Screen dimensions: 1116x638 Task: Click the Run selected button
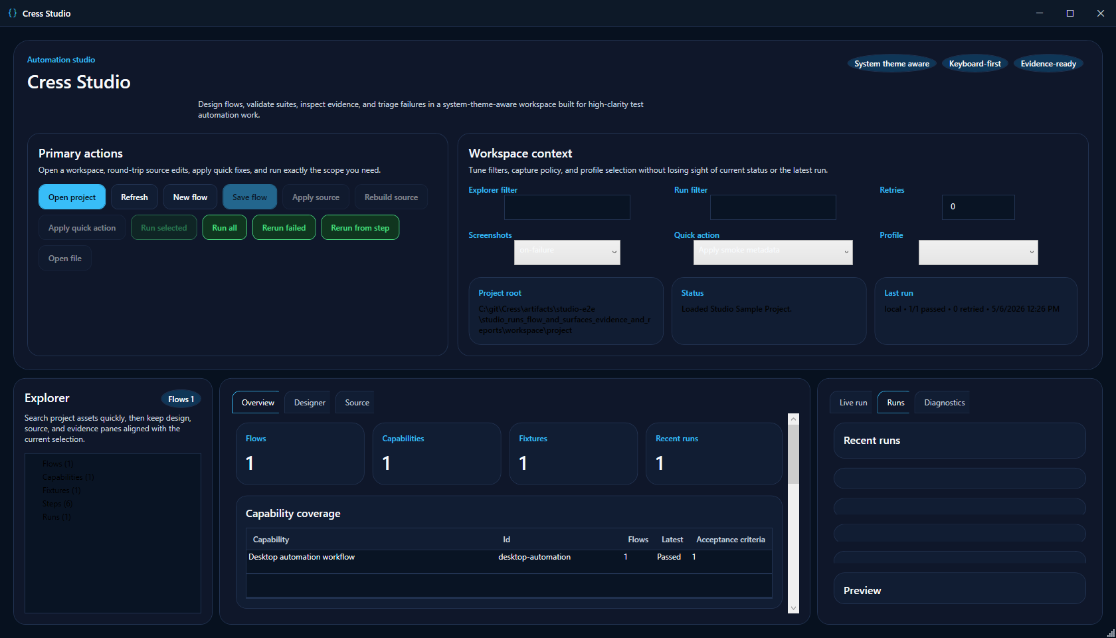[x=164, y=228]
